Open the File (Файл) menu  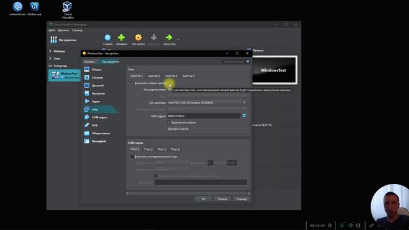tap(52, 30)
